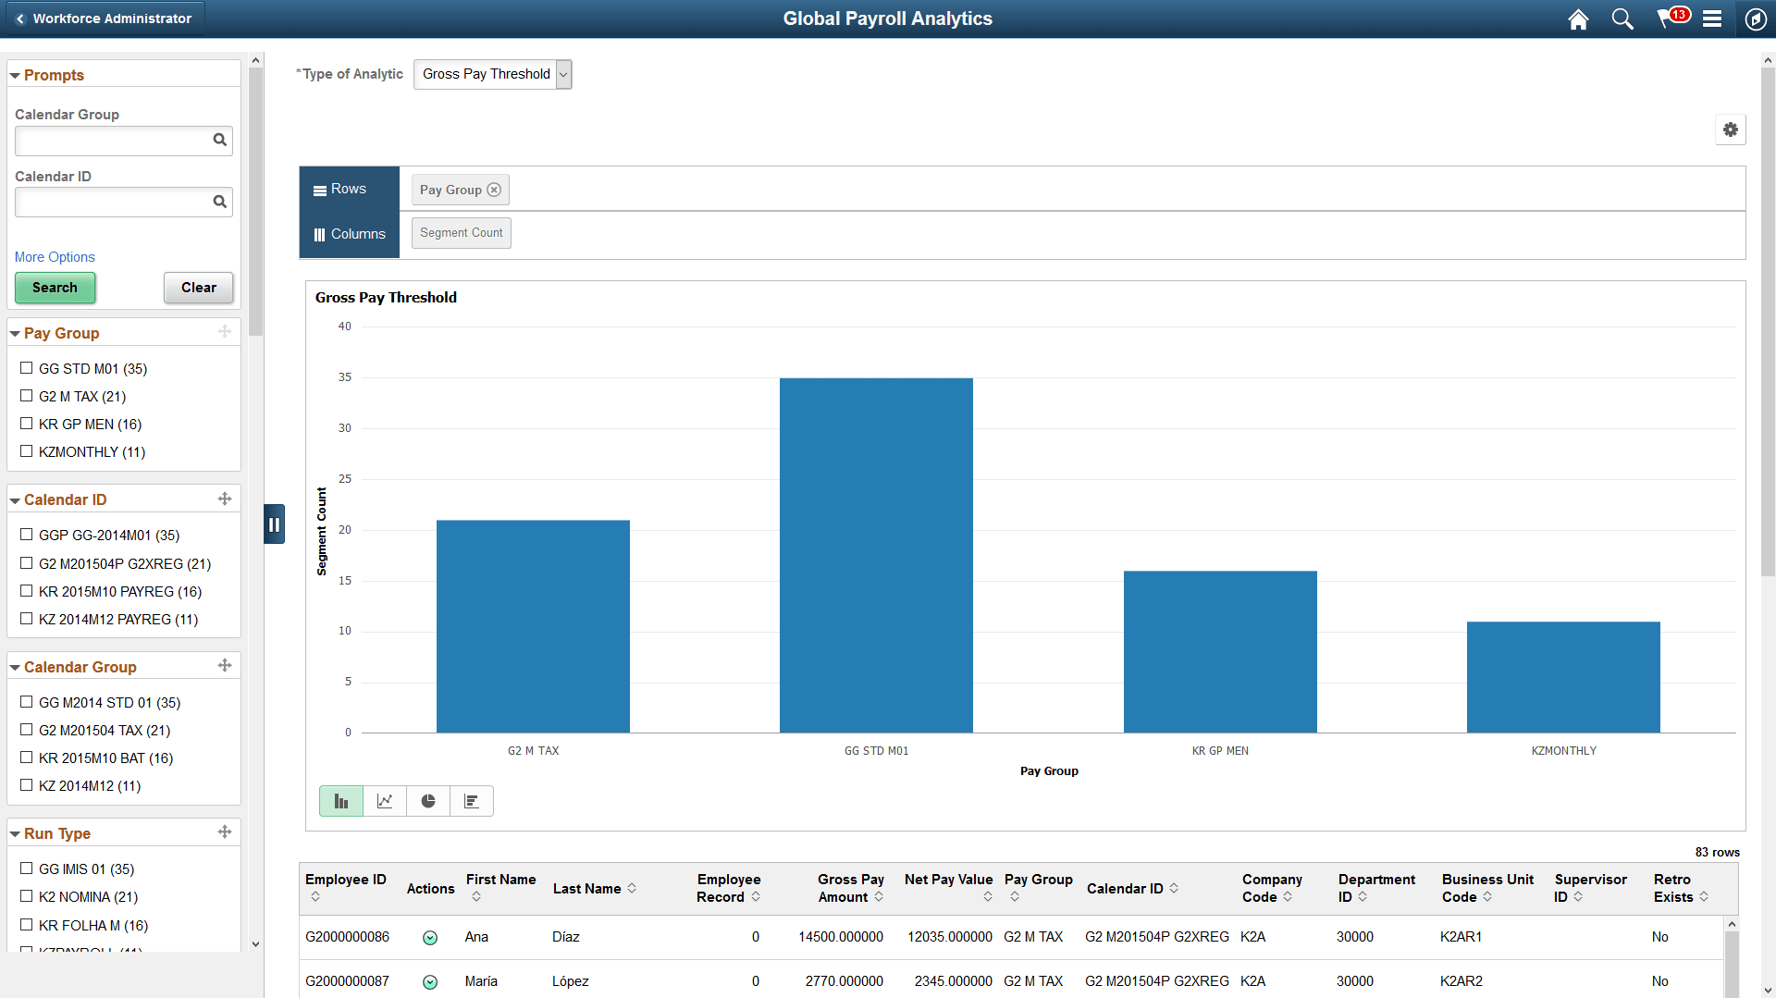This screenshot has height=998, width=1776.
Task: Check the GG STD M01 pay group filter
Action: (x=26, y=367)
